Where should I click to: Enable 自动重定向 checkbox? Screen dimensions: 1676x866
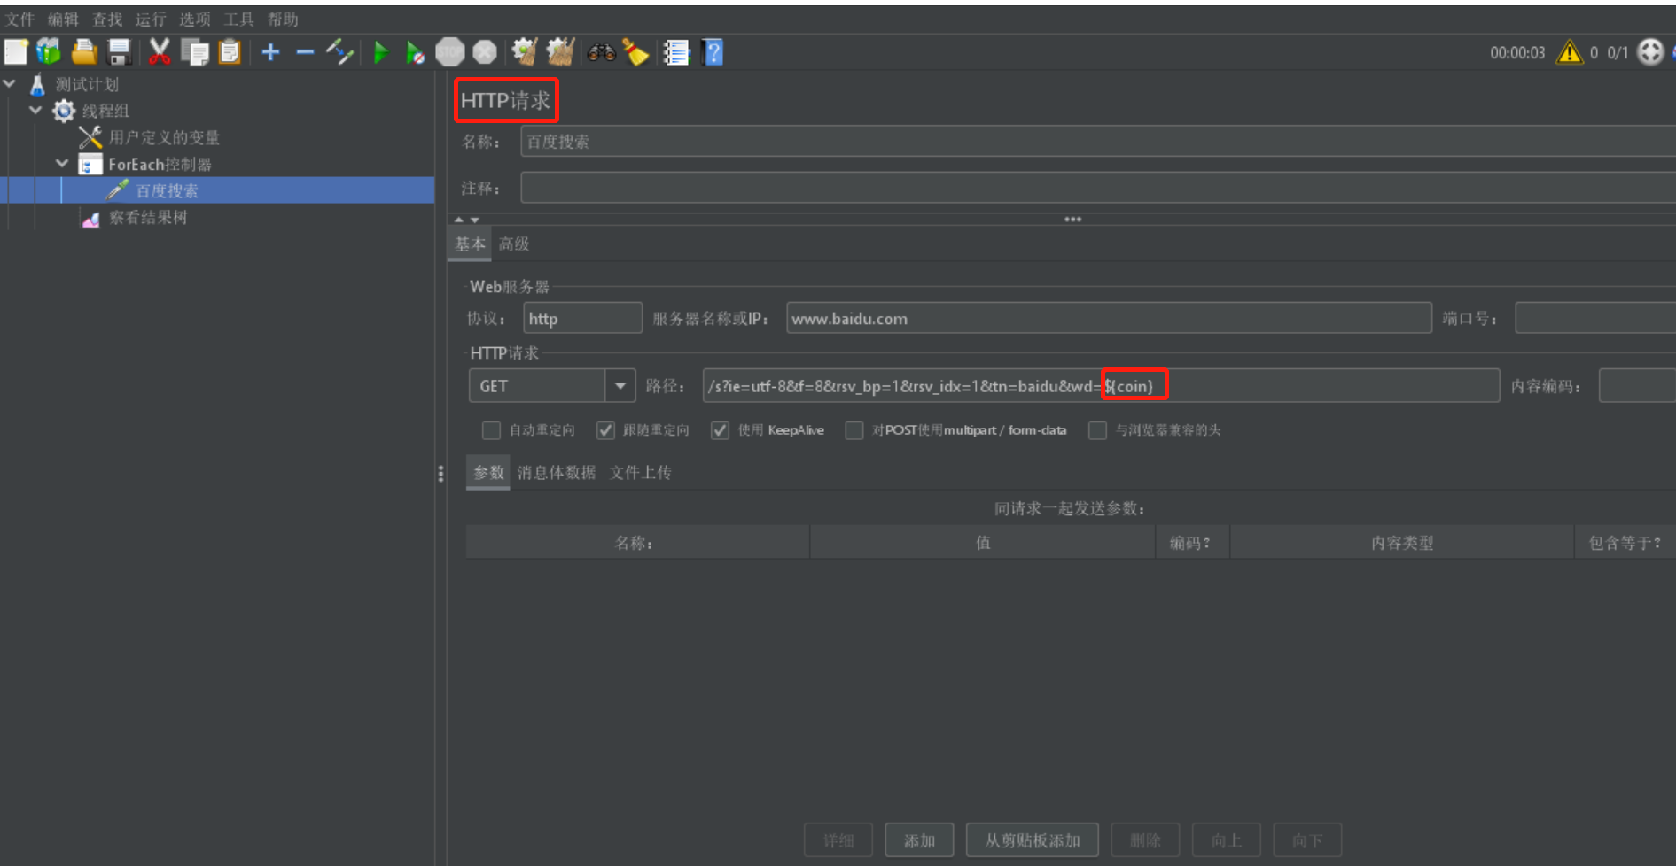491,430
